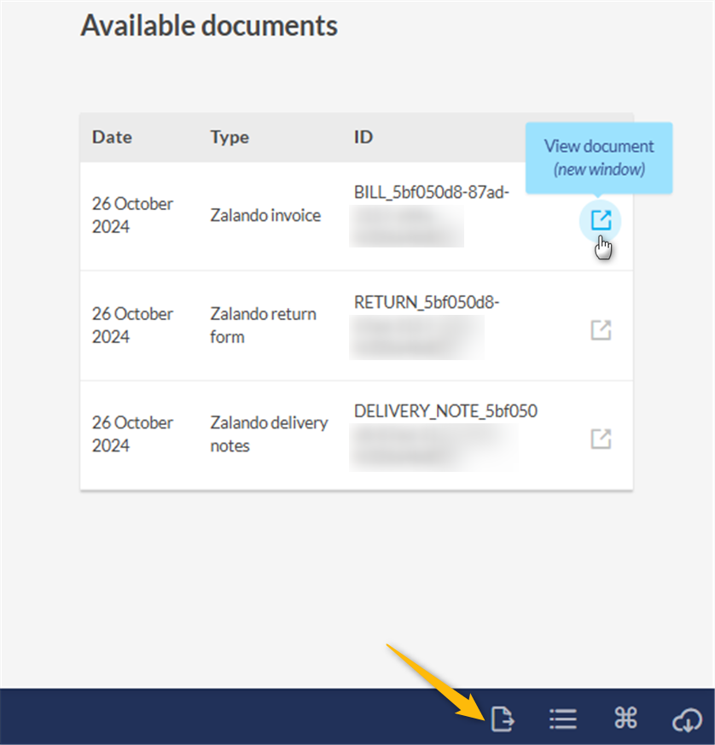The width and height of the screenshot is (715, 745).
Task: Click the "Available documents" heading
Action: 209,26
